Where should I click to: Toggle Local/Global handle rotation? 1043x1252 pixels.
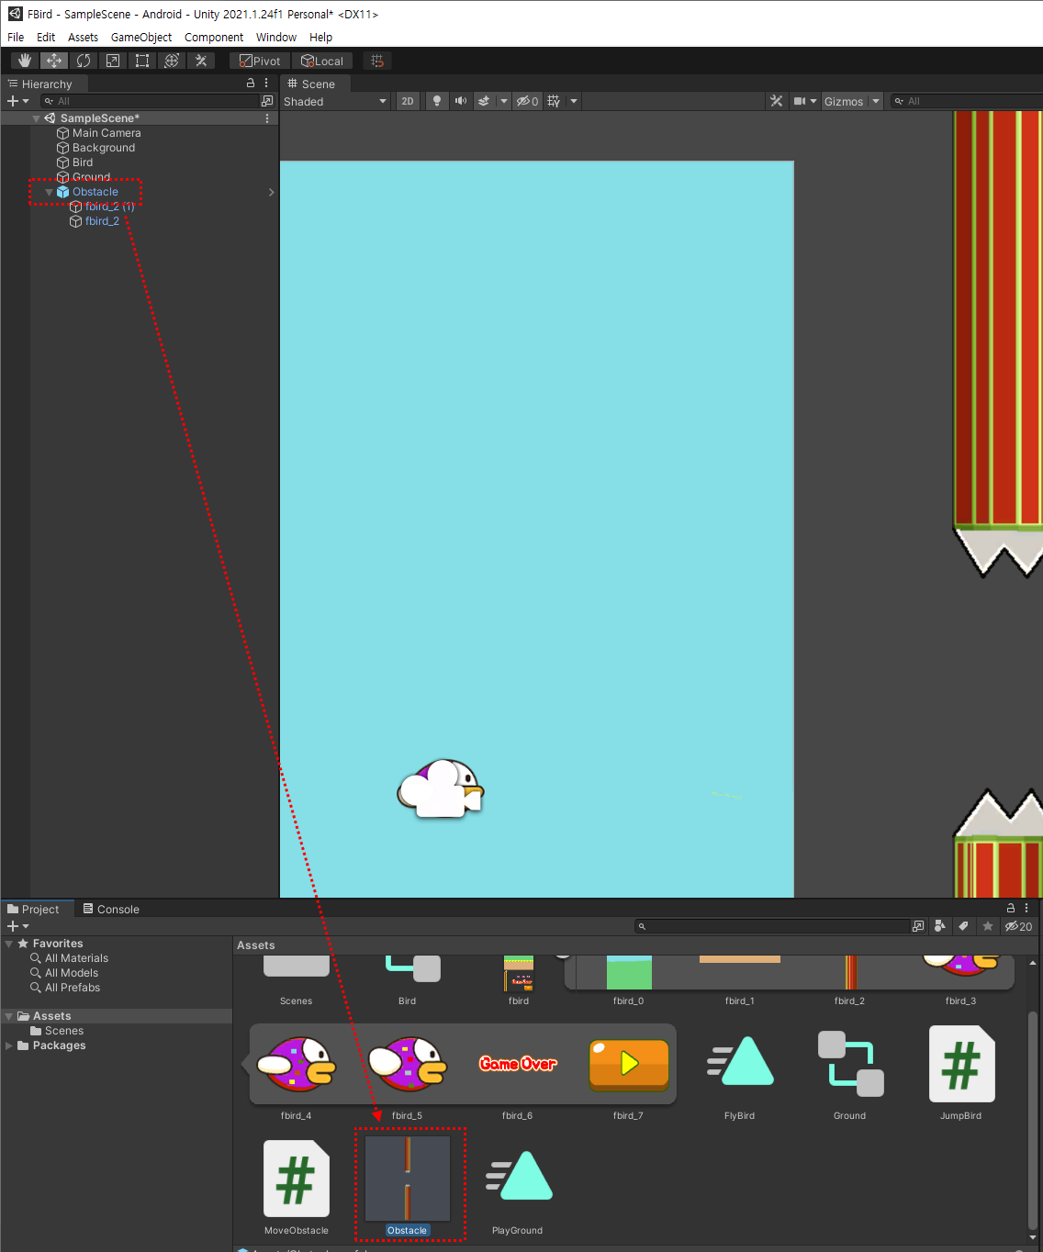(x=322, y=61)
